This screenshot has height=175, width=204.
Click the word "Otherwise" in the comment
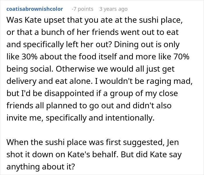75,69
